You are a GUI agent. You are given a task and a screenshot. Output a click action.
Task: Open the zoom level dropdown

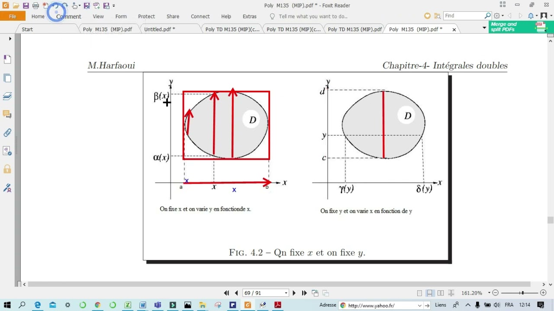coord(489,293)
